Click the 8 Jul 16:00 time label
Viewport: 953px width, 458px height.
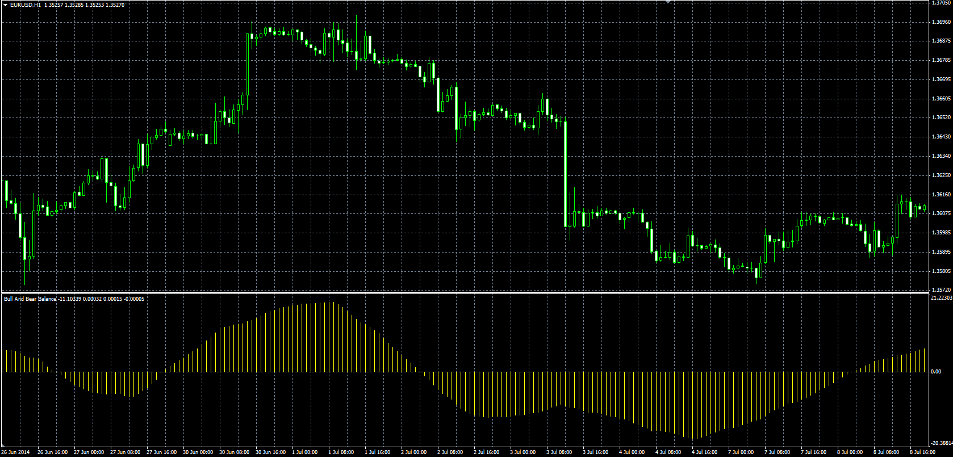coord(923,452)
